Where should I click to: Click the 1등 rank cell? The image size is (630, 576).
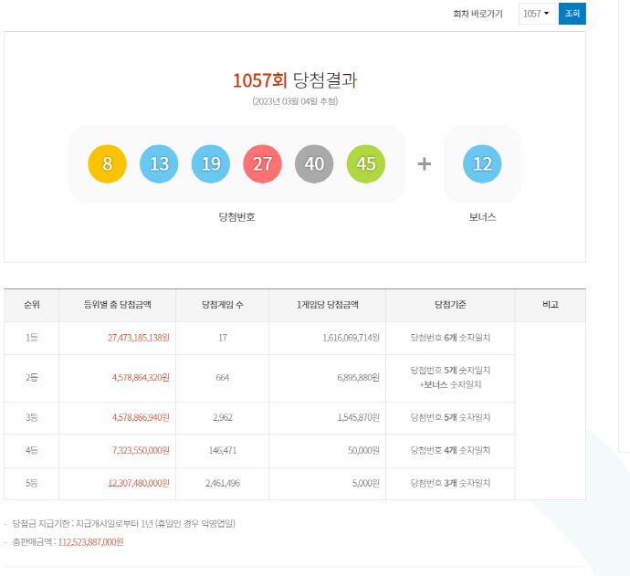click(x=32, y=338)
